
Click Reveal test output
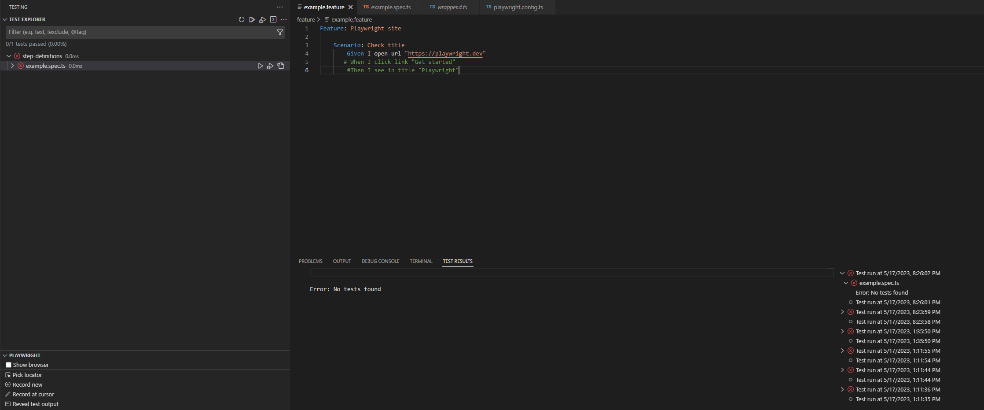(x=35, y=404)
